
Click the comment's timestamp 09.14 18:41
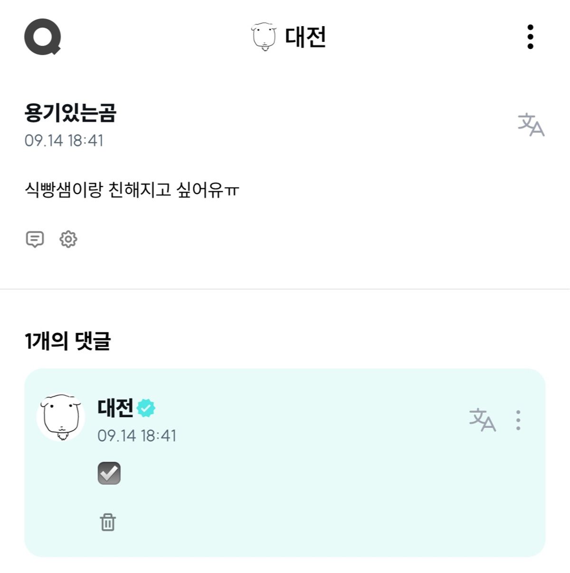[137, 436]
